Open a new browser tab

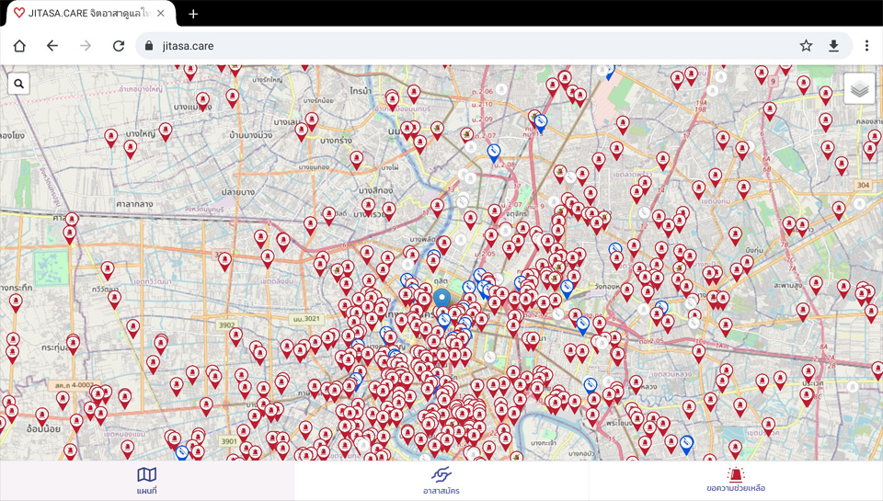[193, 14]
